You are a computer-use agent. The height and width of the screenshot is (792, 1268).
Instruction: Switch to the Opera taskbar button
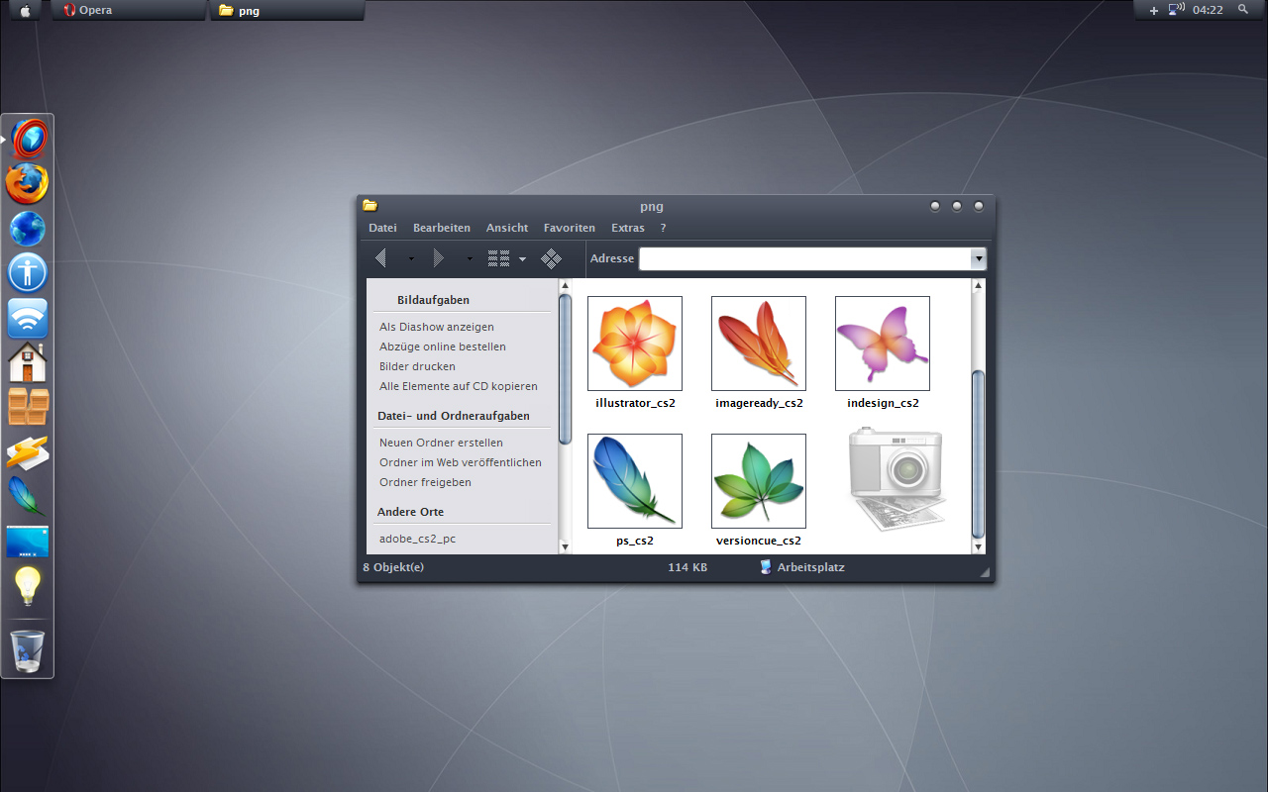(x=129, y=10)
